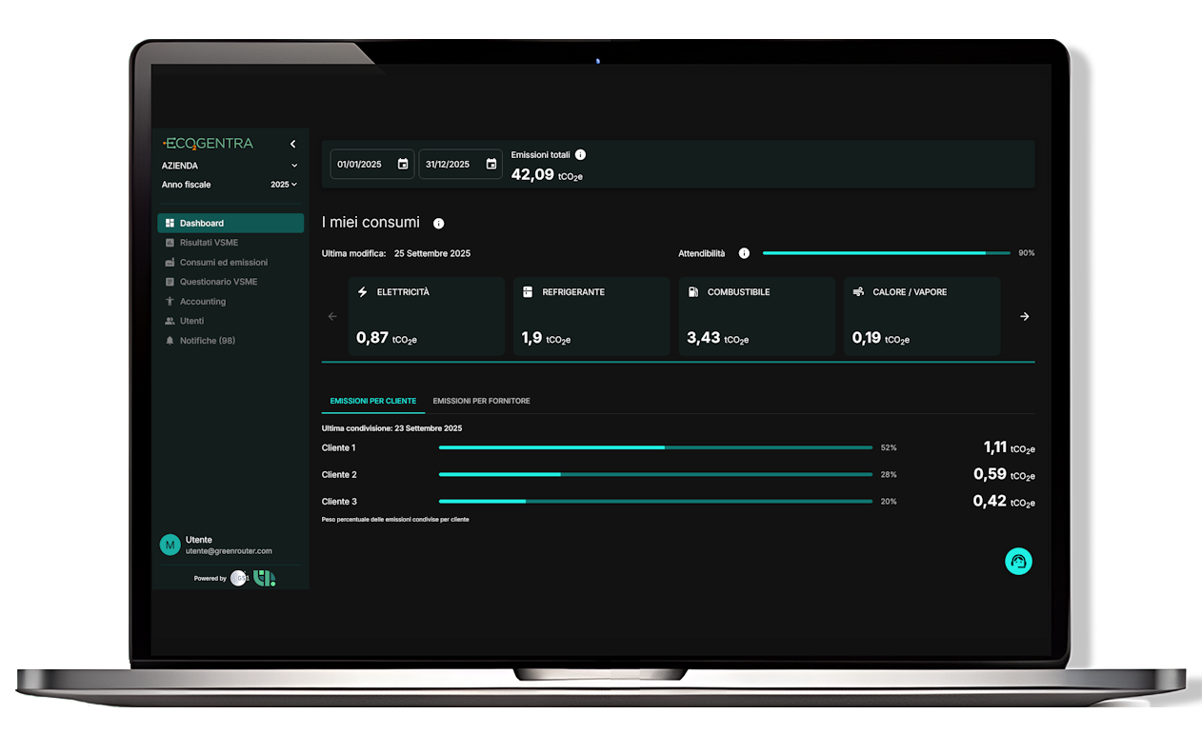
Task: Switch to Emissioni per fornitore tab
Action: pos(481,401)
